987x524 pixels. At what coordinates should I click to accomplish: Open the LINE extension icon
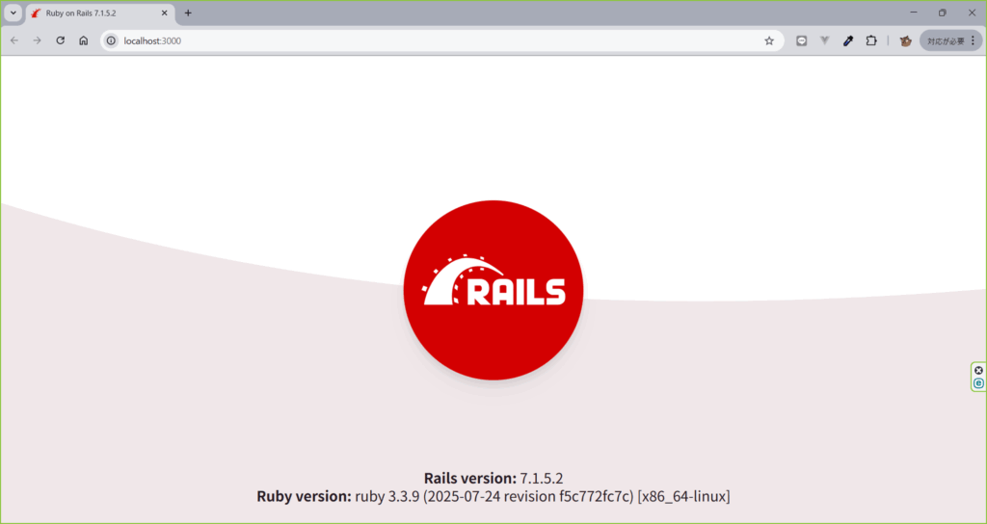[x=801, y=40]
